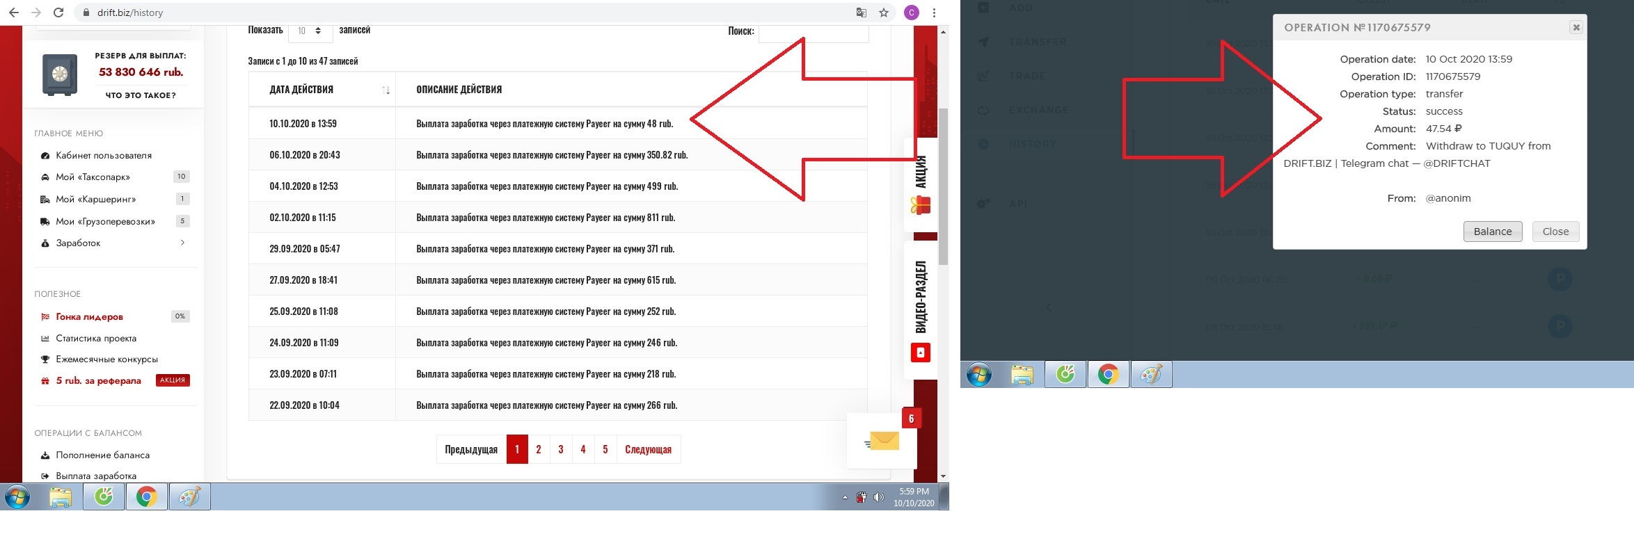Select row dated 23.09.2020 в 07:11
This screenshot has width=1634, height=534.
pos(557,374)
